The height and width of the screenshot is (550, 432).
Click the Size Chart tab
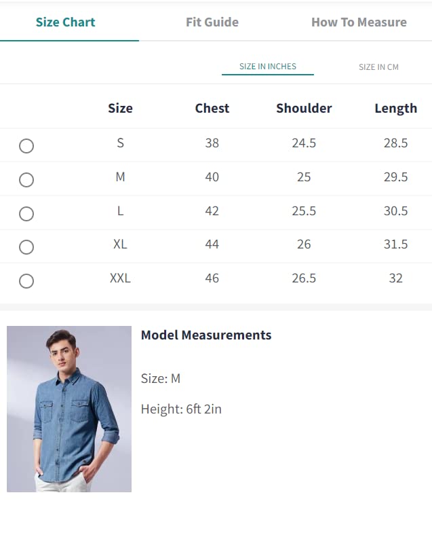point(65,22)
